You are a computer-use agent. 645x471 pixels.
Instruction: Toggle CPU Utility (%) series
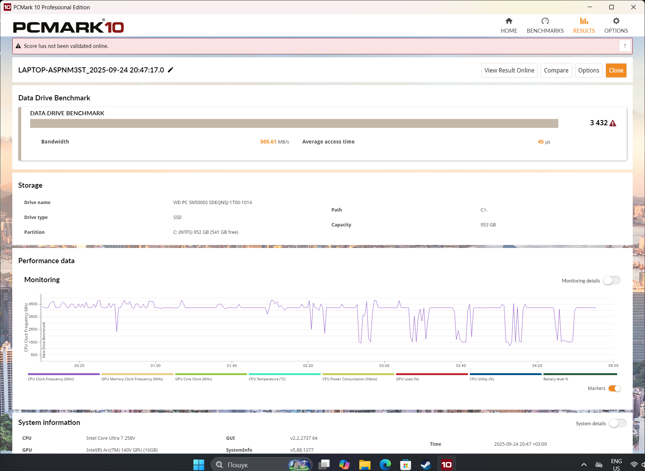[506, 377]
